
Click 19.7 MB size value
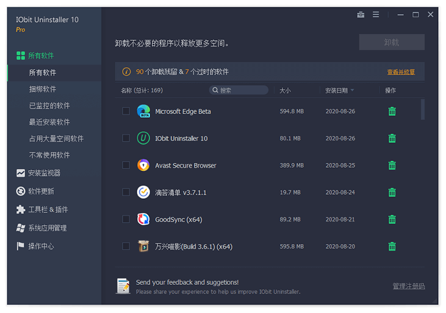[290, 192]
